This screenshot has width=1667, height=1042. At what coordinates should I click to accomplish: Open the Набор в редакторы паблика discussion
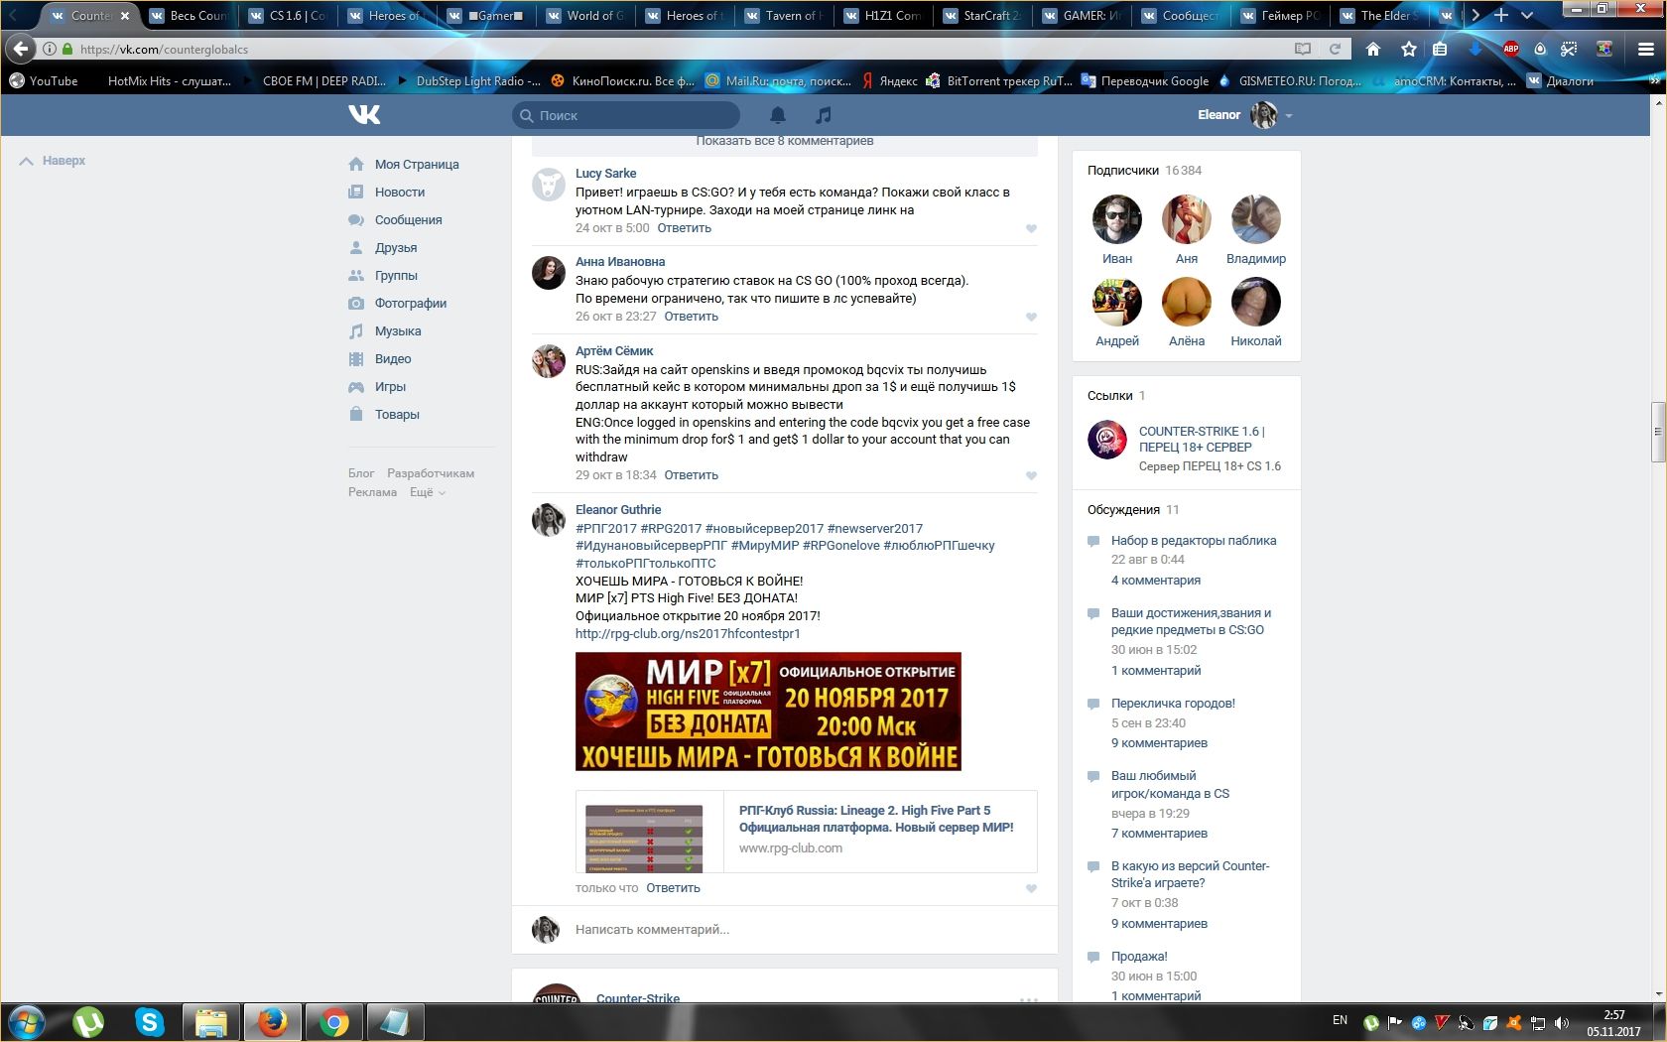1194,541
